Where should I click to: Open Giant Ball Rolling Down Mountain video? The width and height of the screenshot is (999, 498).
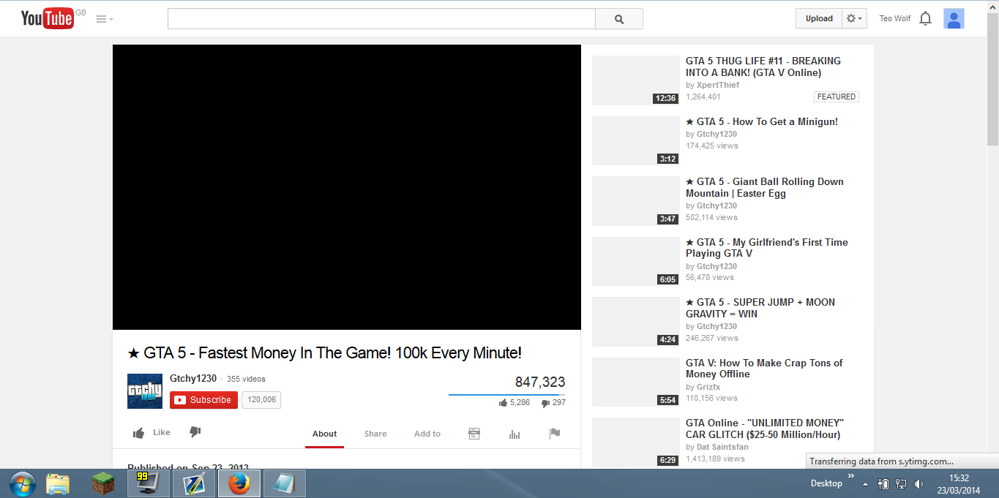765,187
